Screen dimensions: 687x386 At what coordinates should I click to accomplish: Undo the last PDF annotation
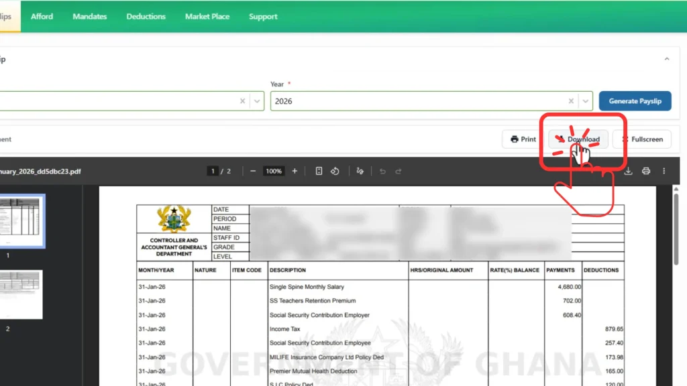click(x=382, y=171)
